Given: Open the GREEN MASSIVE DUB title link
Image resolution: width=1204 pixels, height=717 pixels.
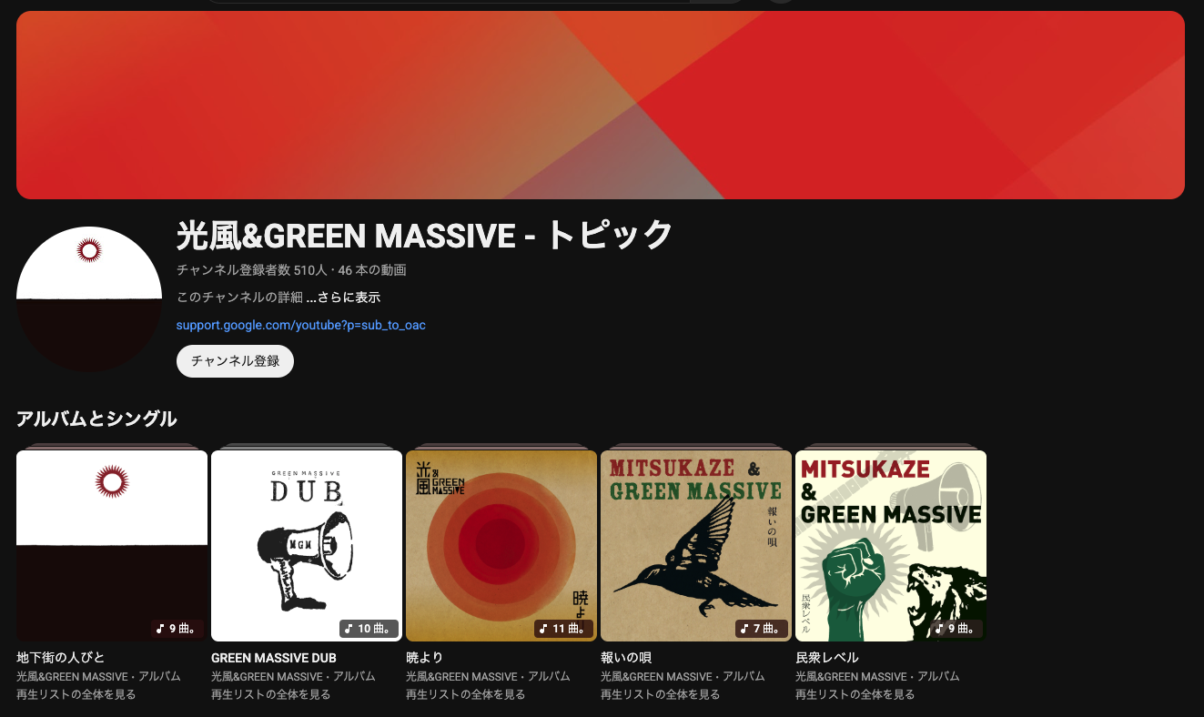Looking at the screenshot, I should [x=274, y=657].
